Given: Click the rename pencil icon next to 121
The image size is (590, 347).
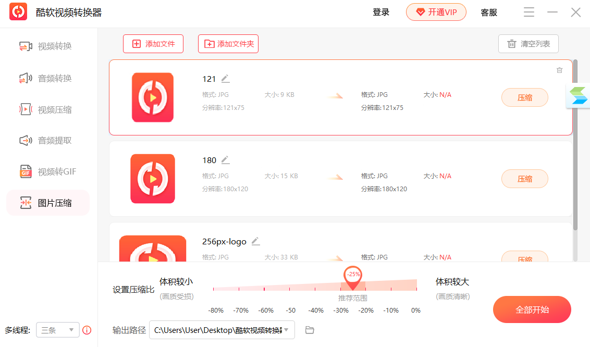Looking at the screenshot, I should [225, 79].
